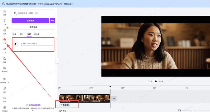
Task: Switch to the 影片 (Videos) uploads tab
Action: click(22, 34)
